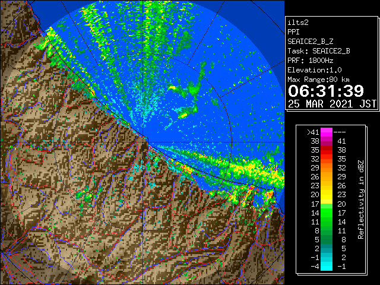Click the 'ilts2' site label
This screenshot has width=380, height=285.
(298, 23)
